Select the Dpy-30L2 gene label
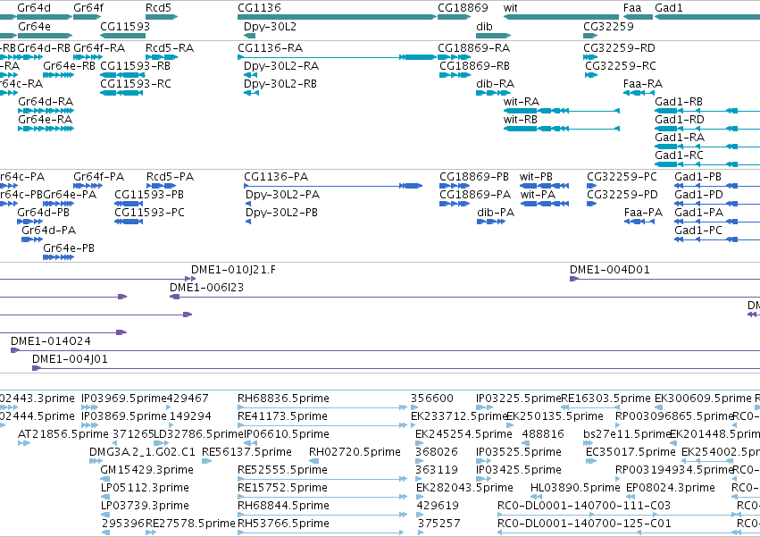 270,26
